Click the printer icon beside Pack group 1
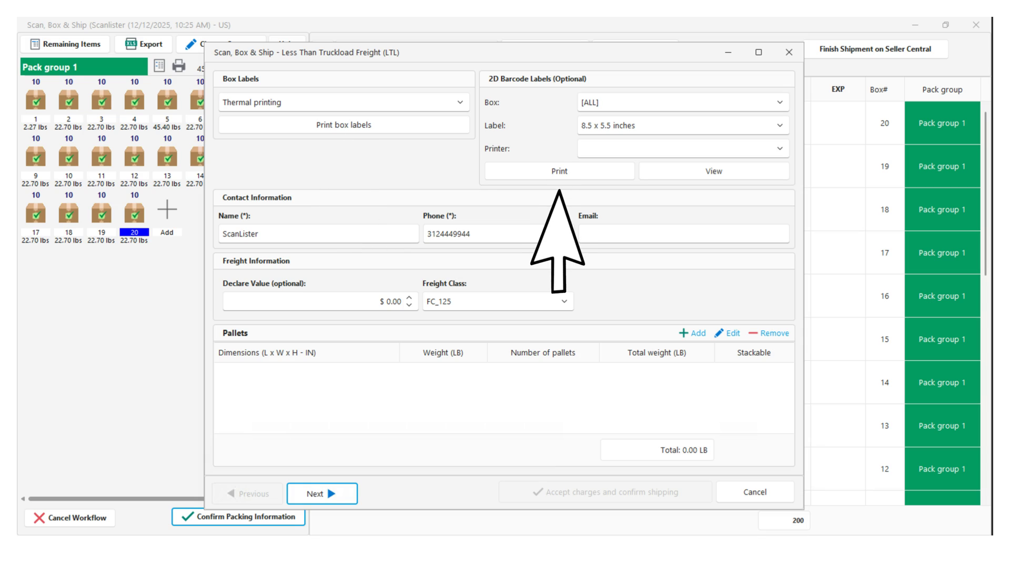The height and width of the screenshot is (568, 1010). (179, 67)
